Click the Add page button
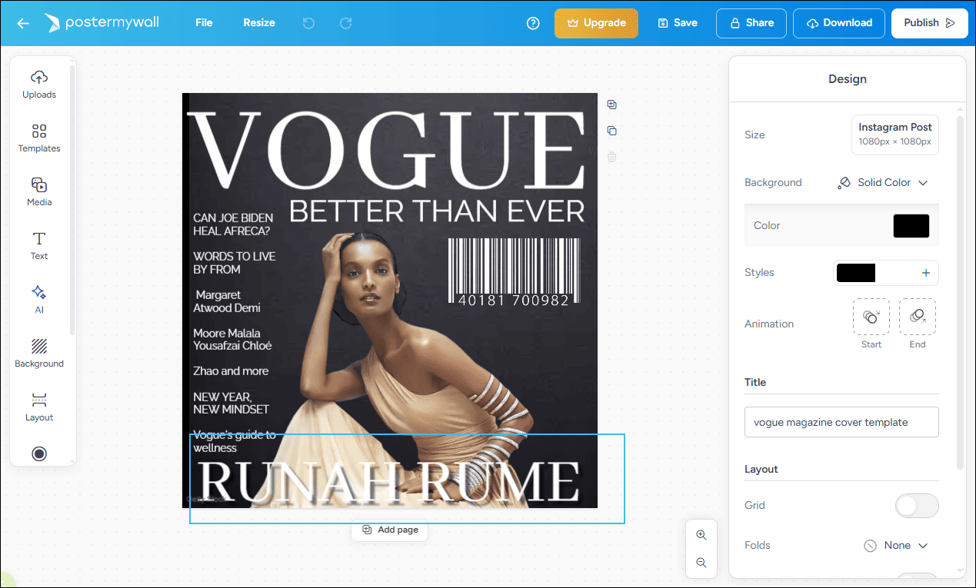This screenshot has width=976, height=588. point(389,530)
